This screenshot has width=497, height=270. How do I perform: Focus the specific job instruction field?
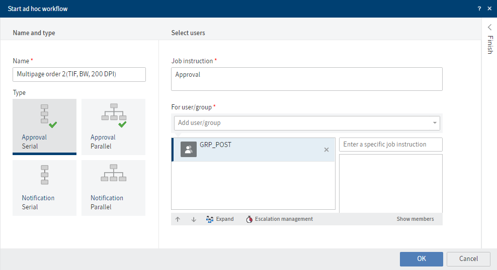coord(390,145)
